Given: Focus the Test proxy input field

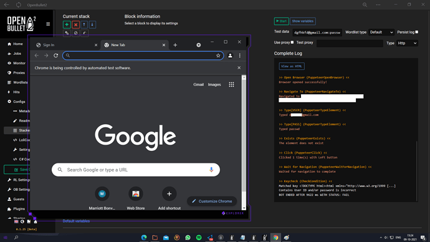Looking at the screenshot, I should pyautogui.click(x=350, y=43).
